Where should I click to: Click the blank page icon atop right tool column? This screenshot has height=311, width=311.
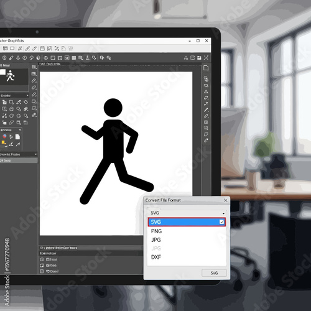206,68
